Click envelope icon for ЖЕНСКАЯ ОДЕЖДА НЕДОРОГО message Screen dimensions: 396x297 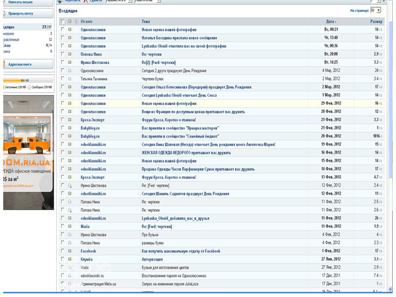click(70, 152)
